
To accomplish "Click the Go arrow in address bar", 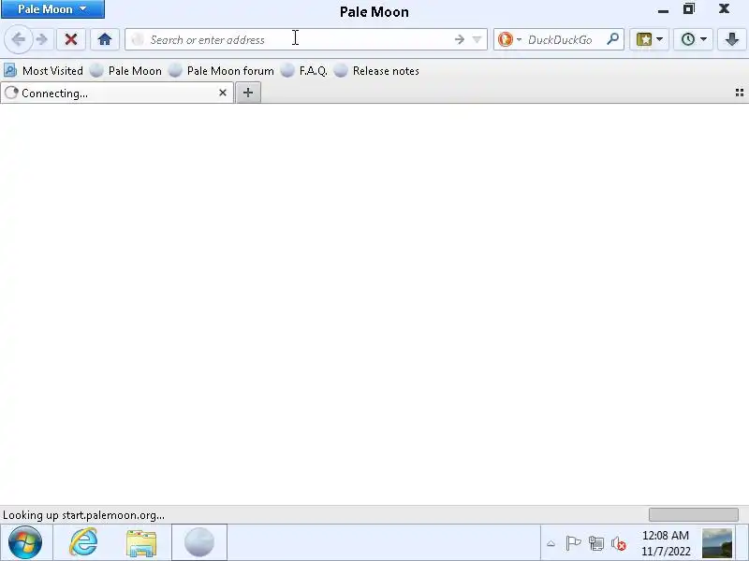I will [x=459, y=39].
